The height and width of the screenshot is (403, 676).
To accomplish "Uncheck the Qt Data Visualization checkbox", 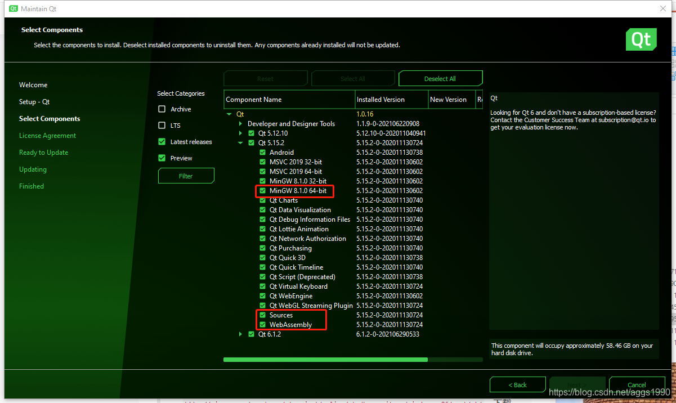I will 263,210.
